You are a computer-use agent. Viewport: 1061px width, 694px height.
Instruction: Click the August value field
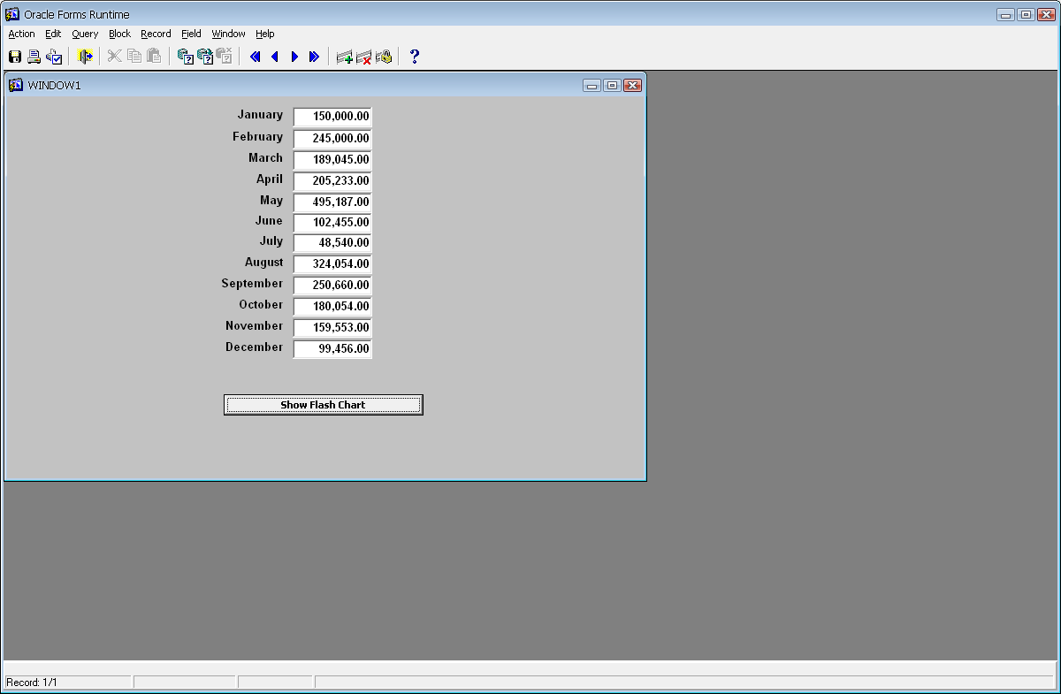coord(332,264)
